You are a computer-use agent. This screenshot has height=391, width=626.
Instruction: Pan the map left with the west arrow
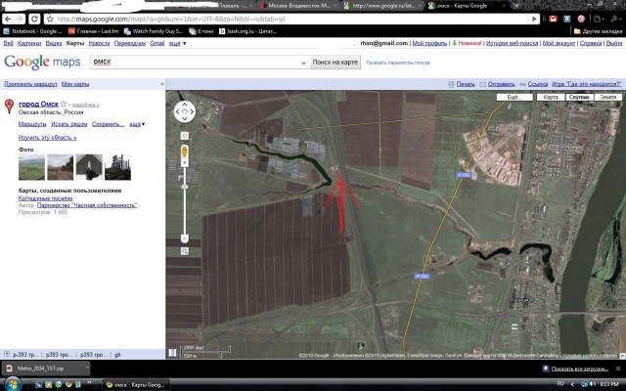(178, 111)
